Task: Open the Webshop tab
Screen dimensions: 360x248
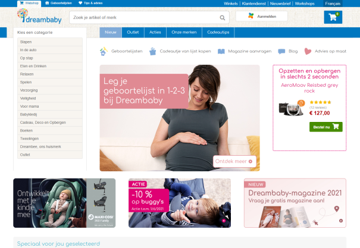Action: [29, 4]
